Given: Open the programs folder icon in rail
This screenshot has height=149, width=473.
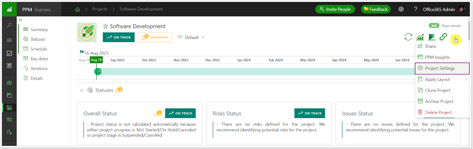Looking at the screenshot, I should [x=9, y=95].
